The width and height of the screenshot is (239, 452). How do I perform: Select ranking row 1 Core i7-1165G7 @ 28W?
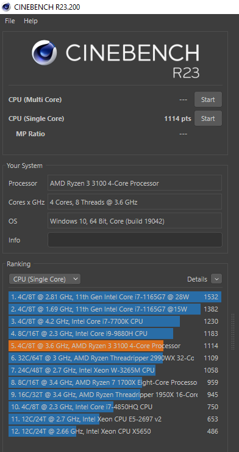pos(115,297)
